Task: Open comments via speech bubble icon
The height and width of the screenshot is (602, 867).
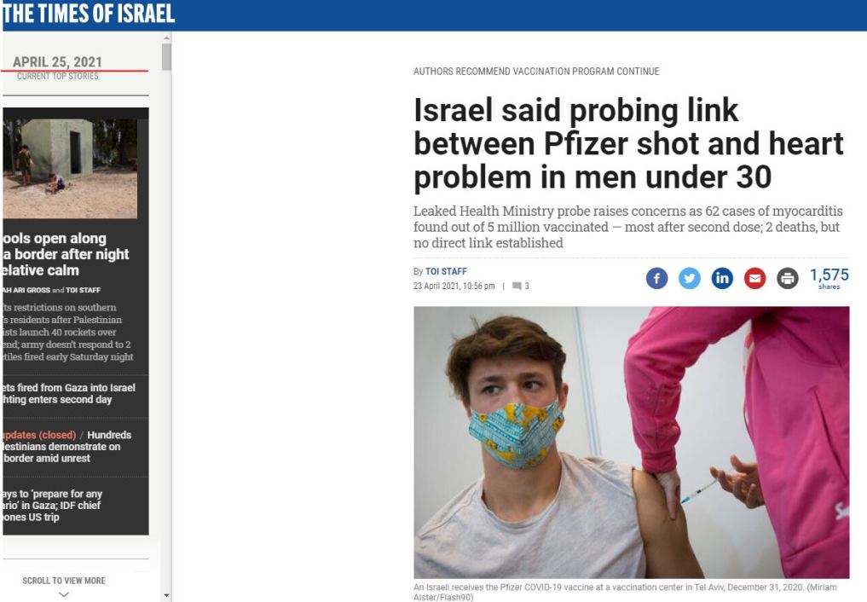Action: tap(517, 286)
